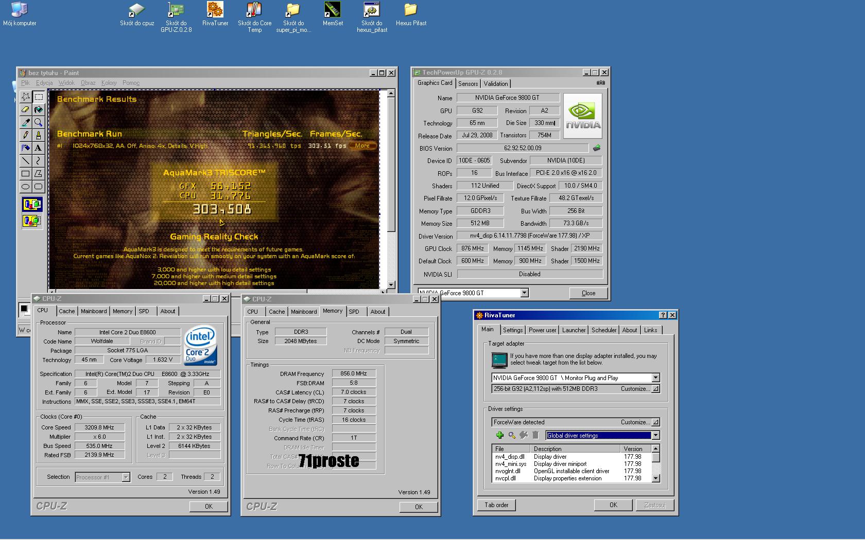Viewport: 865px width, 540px height.
Task: Choose the Line tool in Paint
Action: pos(25,161)
